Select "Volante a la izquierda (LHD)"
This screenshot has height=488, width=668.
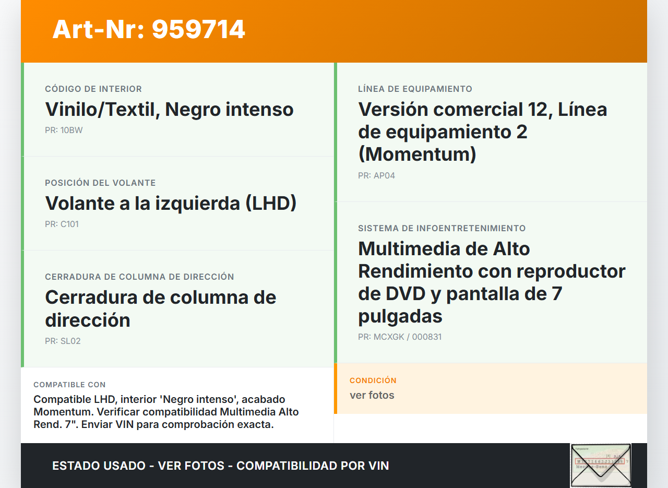pyautogui.click(x=171, y=203)
